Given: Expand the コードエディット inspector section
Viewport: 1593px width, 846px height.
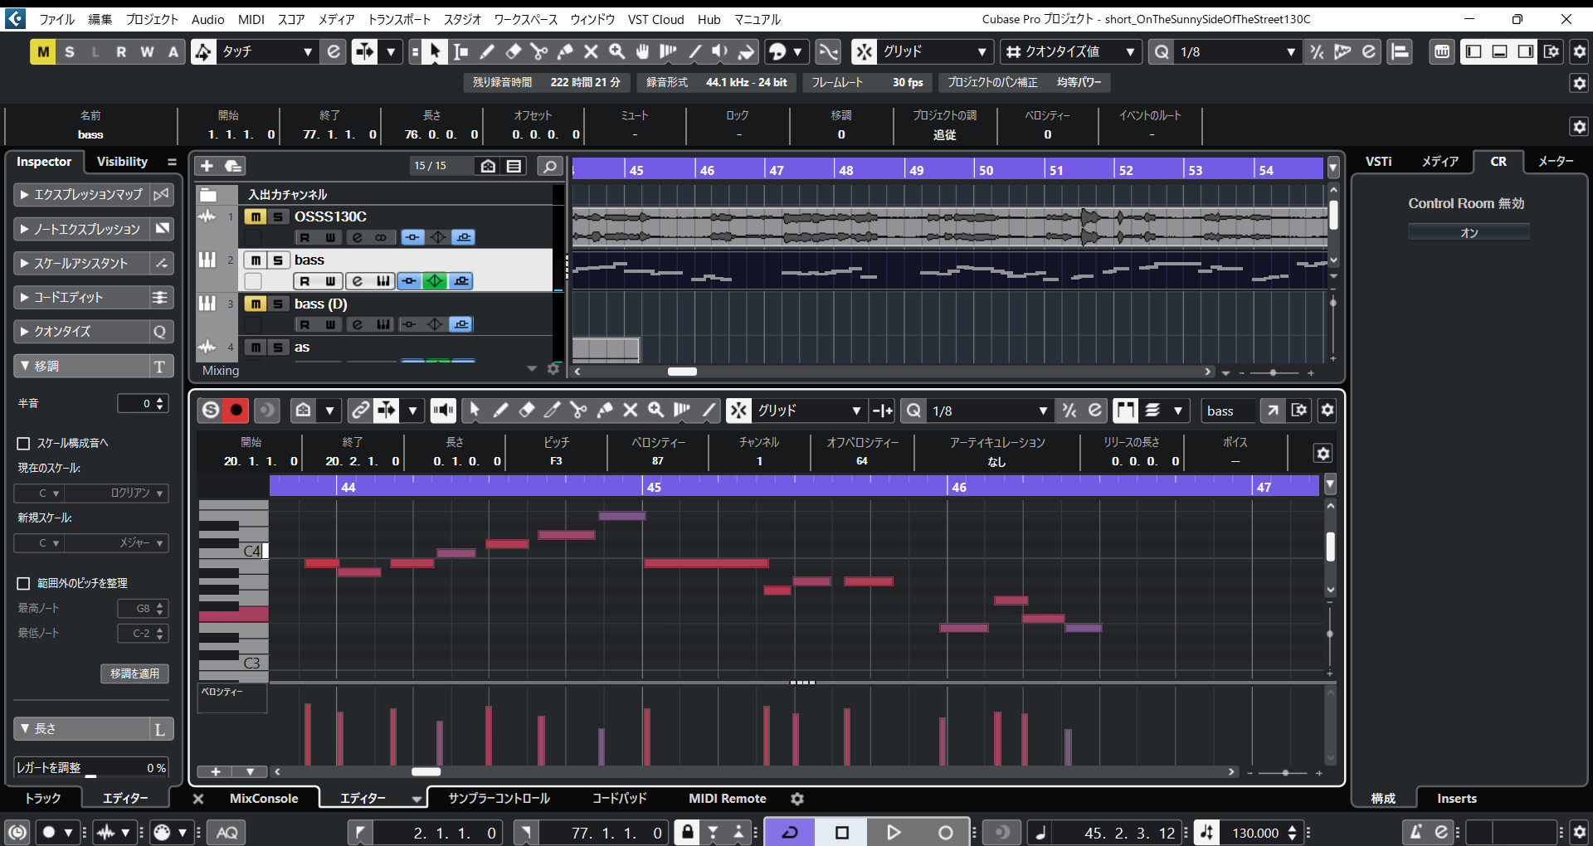Looking at the screenshot, I should pos(81,297).
